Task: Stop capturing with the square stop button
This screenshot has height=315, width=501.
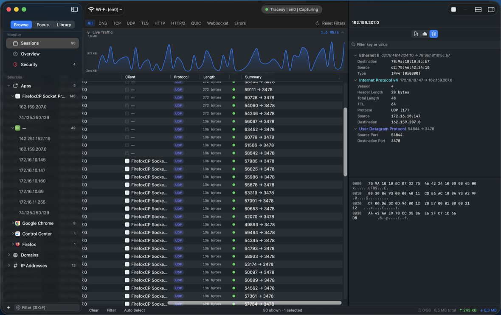Action: 453,10
